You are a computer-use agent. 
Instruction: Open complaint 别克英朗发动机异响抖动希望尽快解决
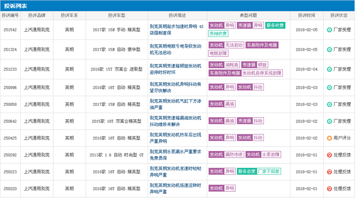pos(175,87)
